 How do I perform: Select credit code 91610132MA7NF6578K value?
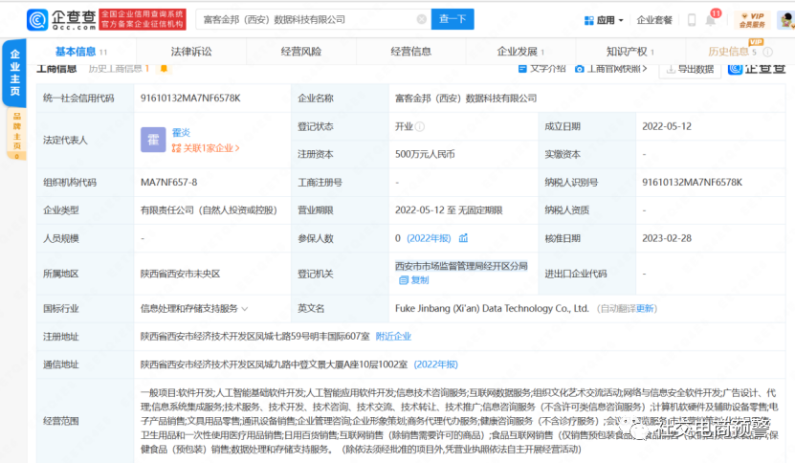tap(190, 98)
